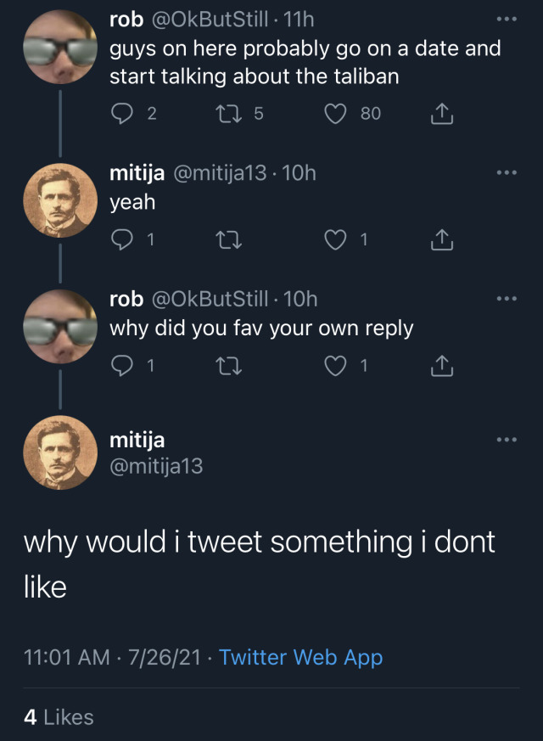Reply to mitija's "yeah" tweet
Viewport: 543px width, 741px height.
point(123,240)
